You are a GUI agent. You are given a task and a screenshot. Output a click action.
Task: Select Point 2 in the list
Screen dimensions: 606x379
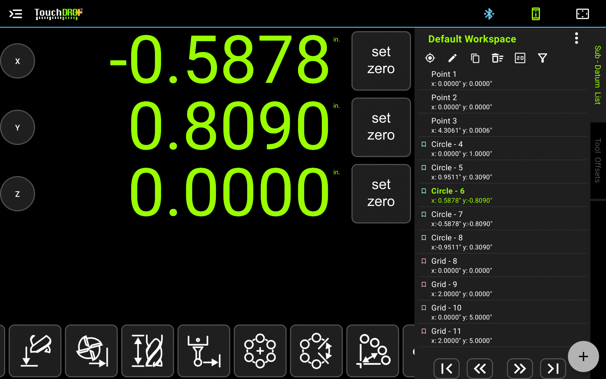[x=502, y=102]
